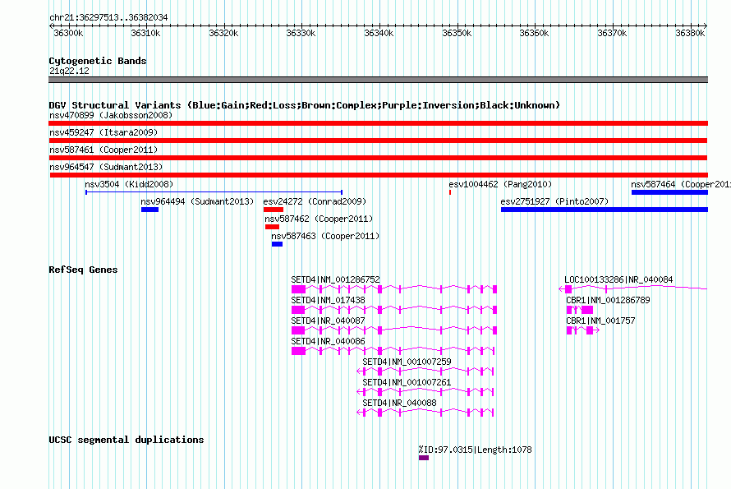Select the blue esv2751927 gain bar

click(605, 210)
